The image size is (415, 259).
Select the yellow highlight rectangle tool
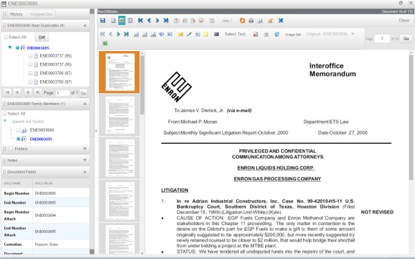(x=181, y=34)
